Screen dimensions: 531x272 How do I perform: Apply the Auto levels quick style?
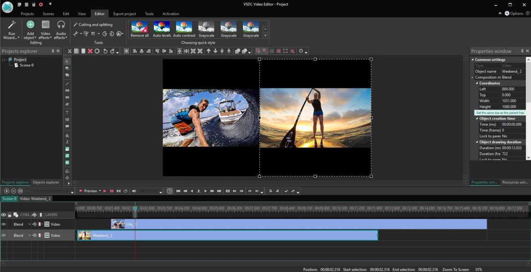point(162,29)
